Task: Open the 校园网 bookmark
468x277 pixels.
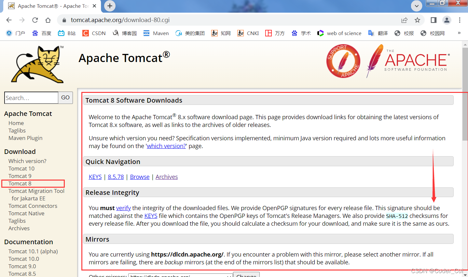Action: 433,33
